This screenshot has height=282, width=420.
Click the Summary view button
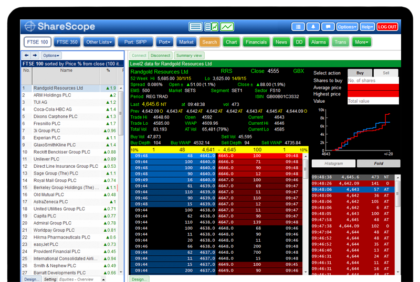[190, 55]
